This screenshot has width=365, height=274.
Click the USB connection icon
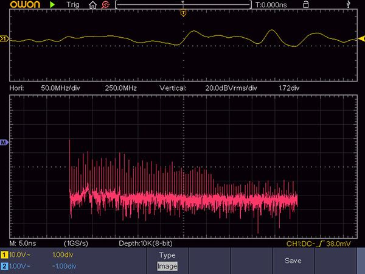coord(347,5)
